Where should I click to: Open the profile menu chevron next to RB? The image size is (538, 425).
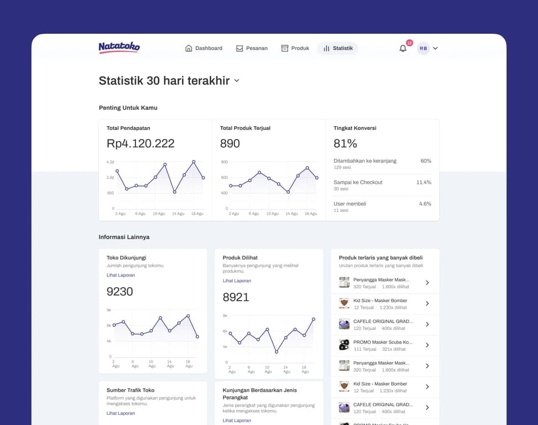435,48
